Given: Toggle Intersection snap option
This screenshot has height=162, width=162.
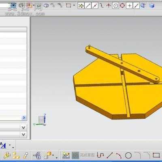Looking at the screenshot, I should pos(109,6).
